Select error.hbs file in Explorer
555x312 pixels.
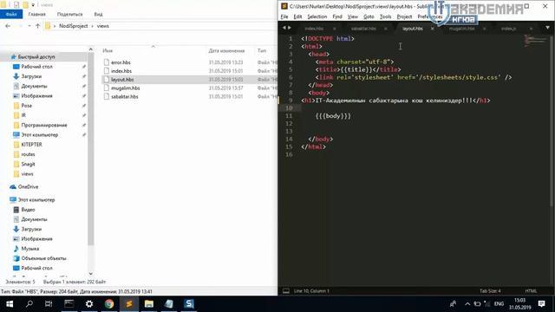click(121, 62)
